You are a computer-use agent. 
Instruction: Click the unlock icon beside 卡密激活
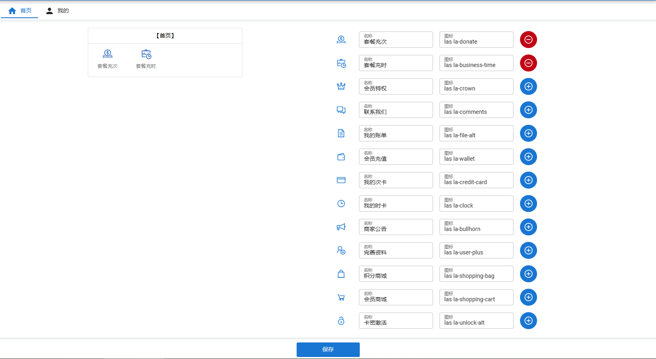point(341,321)
